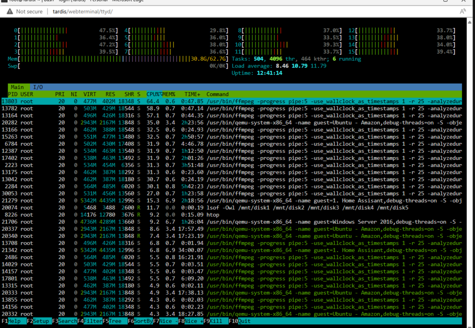475x328 pixels.
Task: Click the Tasks count line
Action: [x=296, y=59]
